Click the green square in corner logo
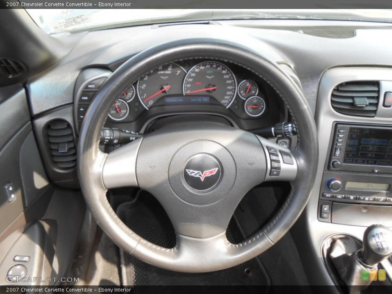Screen dimensions: 392x294 pyautogui.click(x=365, y=275)
